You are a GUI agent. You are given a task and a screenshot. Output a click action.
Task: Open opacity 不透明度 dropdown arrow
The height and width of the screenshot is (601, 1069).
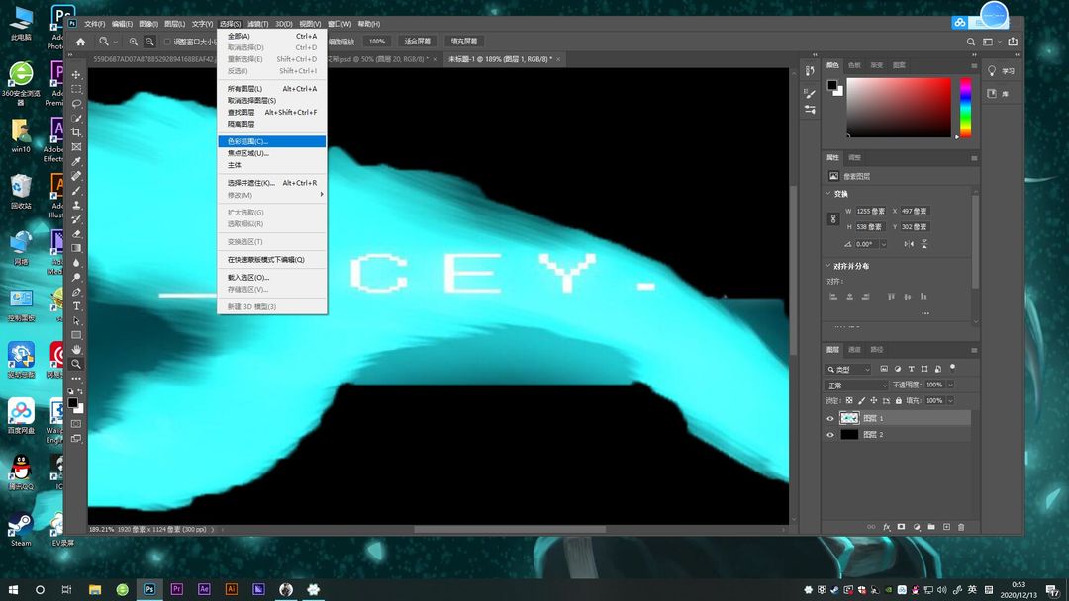click(950, 385)
